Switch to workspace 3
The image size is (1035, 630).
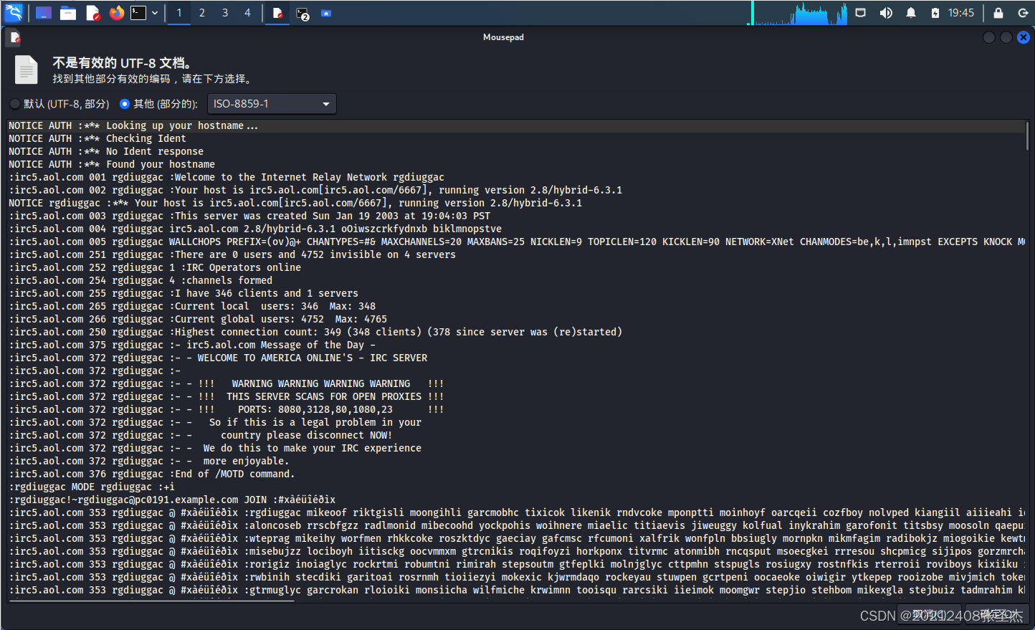225,13
